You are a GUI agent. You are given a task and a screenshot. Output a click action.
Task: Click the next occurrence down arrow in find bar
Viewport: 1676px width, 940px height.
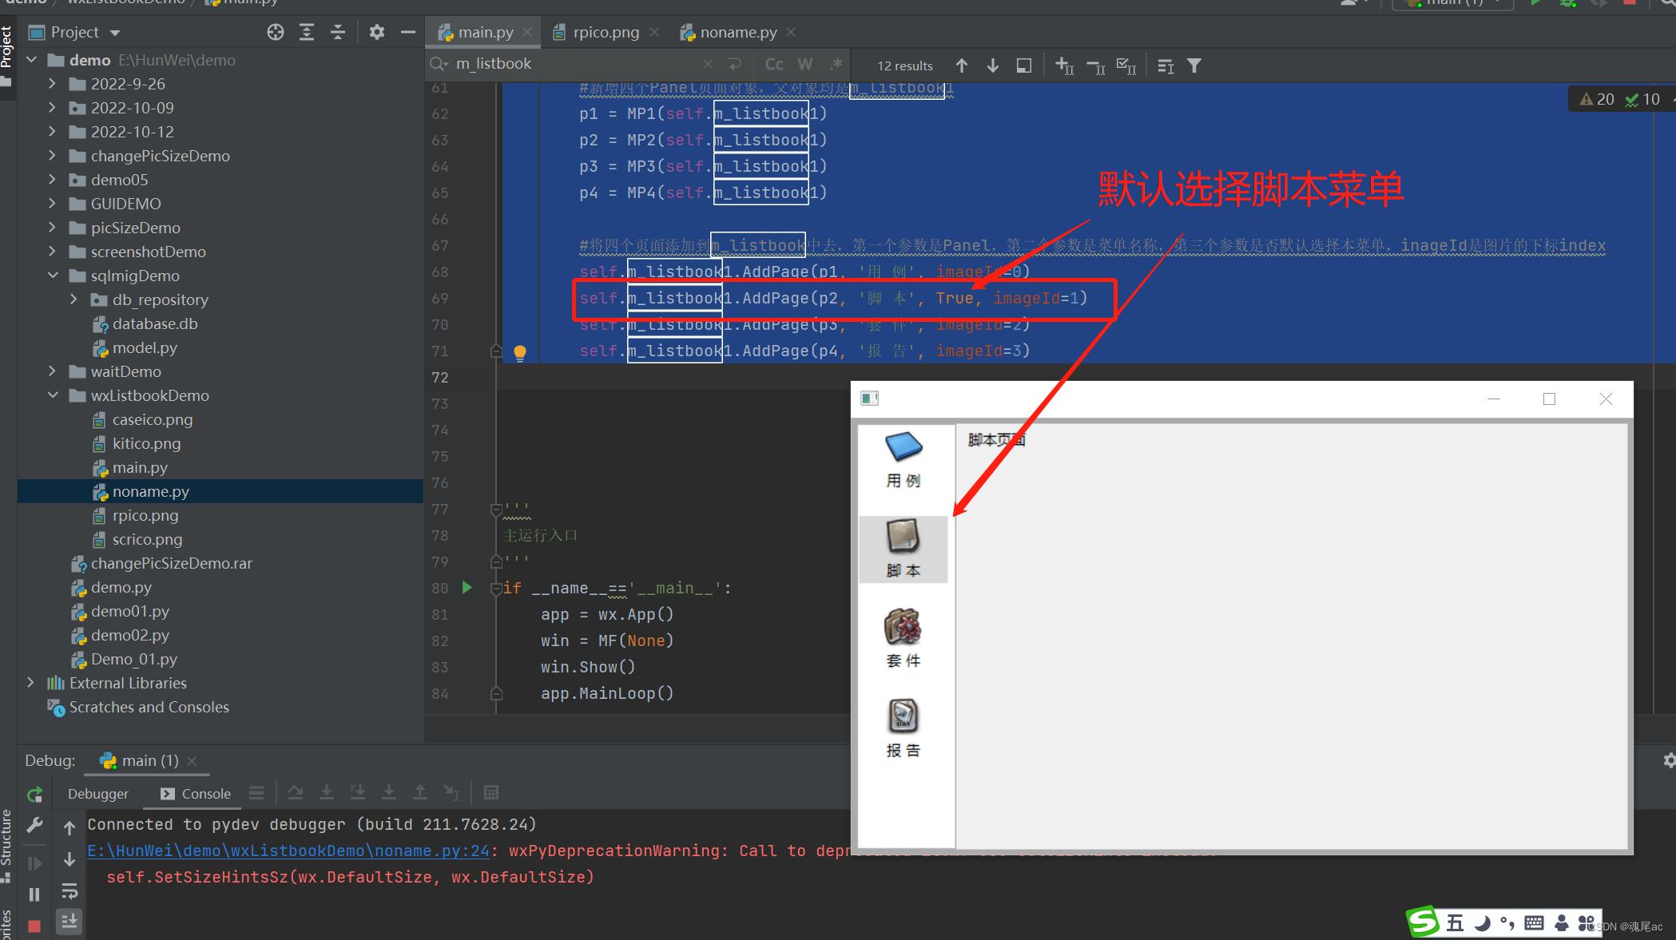pos(993,65)
